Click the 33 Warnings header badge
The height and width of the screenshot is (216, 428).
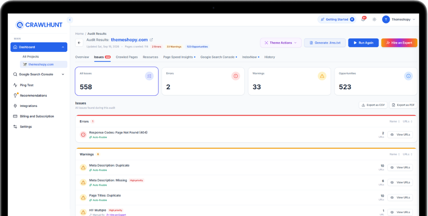174,47
